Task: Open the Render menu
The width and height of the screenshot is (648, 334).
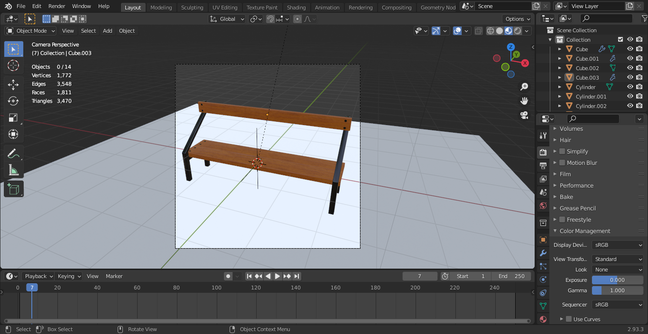Action: tap(57, 6)
